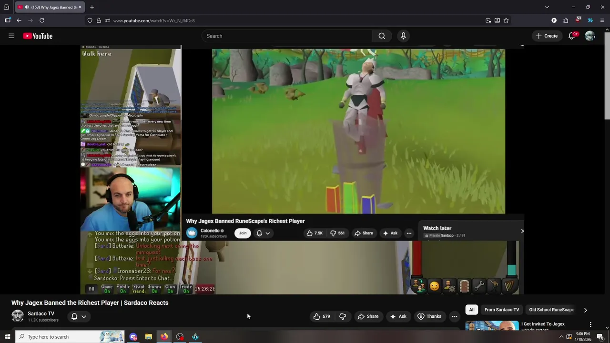This screenshot has width=610, height=343.
Task: Click the icon left of bookmark star
Action: tap(497, 20)
